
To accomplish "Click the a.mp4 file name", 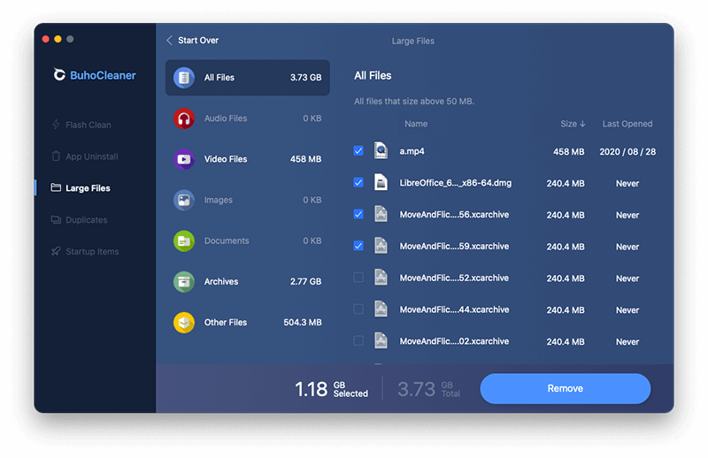I will pos(412,151).
